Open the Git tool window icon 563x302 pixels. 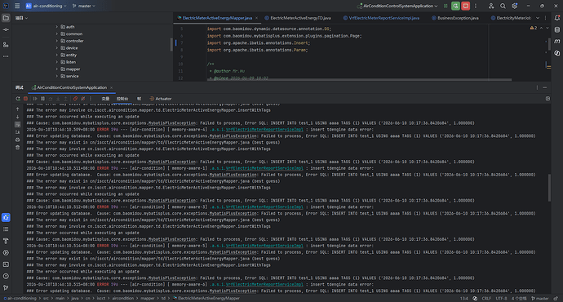click(6, 287)
